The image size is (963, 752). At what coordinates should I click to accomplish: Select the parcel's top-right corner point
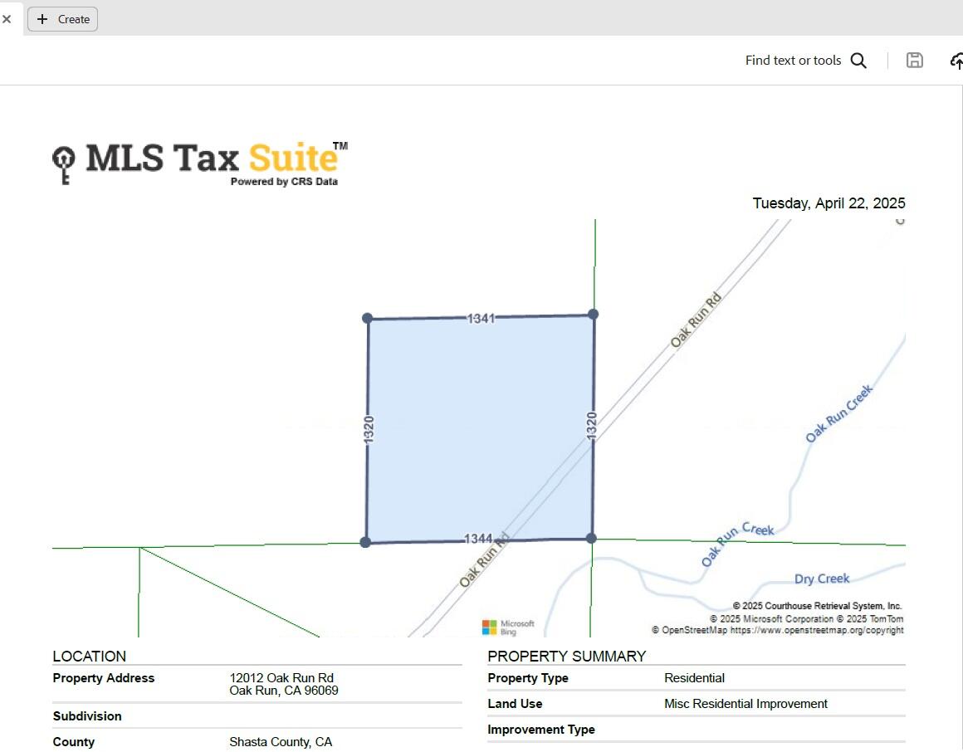pyautogui.click(x=593, y=314)
